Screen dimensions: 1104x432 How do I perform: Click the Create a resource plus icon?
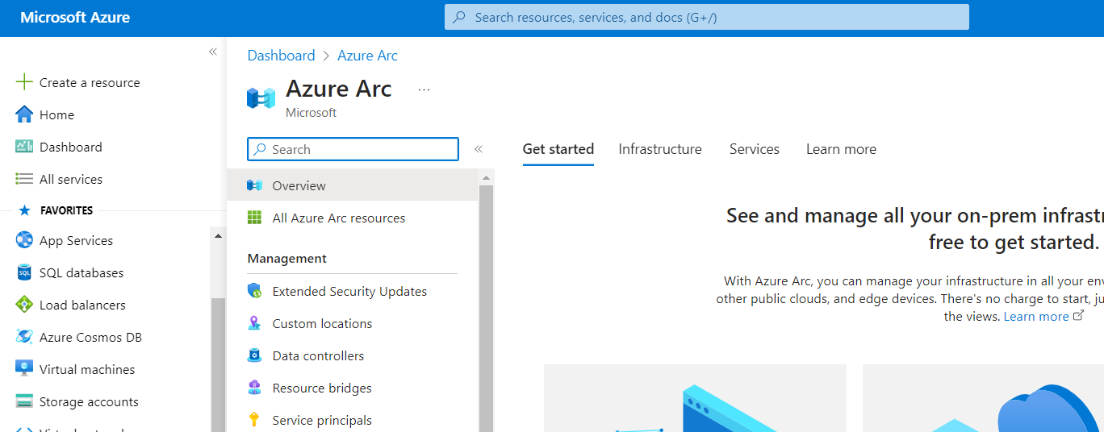point(24,82)
